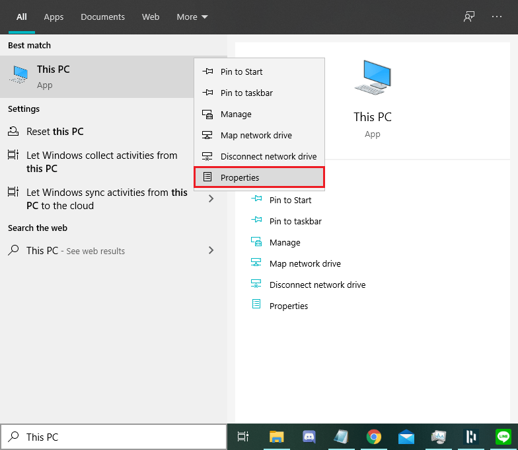This screenshot has width=518, height=450.
Task: Click the pin icon beside context menu Pin to taskbar
Action: [x=207, y=93]
